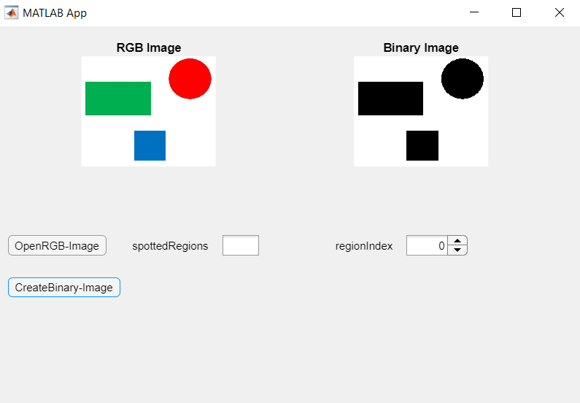Click the RGB Image axes title
Screen dimensions: 580x403
click(149, 48)
